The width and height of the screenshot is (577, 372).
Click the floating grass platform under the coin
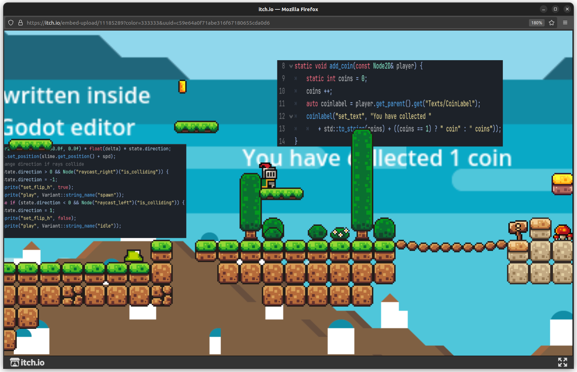click(x=196, y=127)
